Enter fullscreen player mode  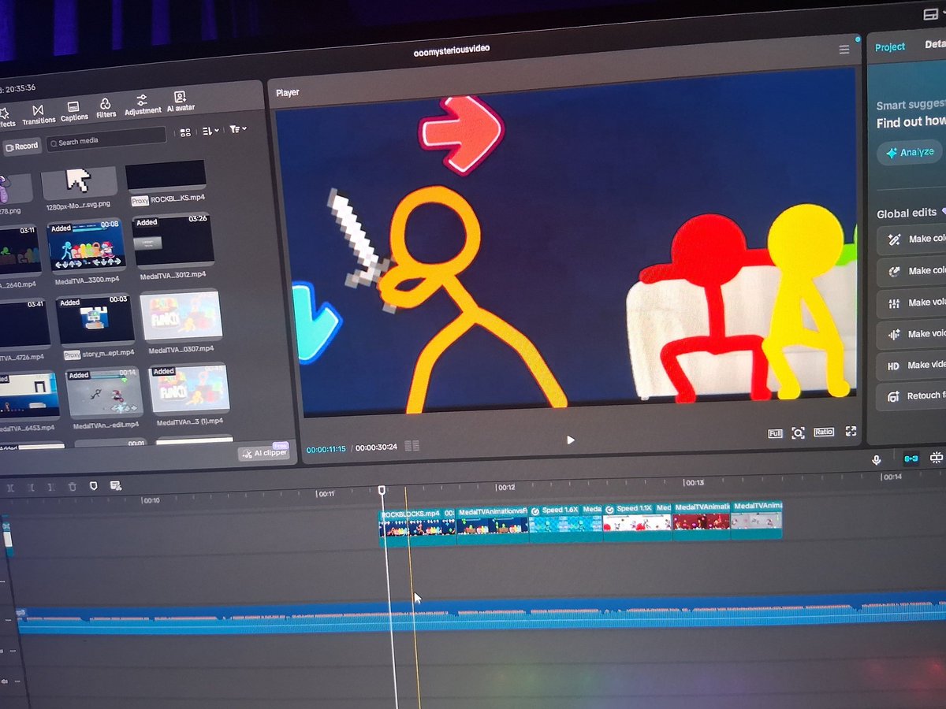tap(851, 431)
